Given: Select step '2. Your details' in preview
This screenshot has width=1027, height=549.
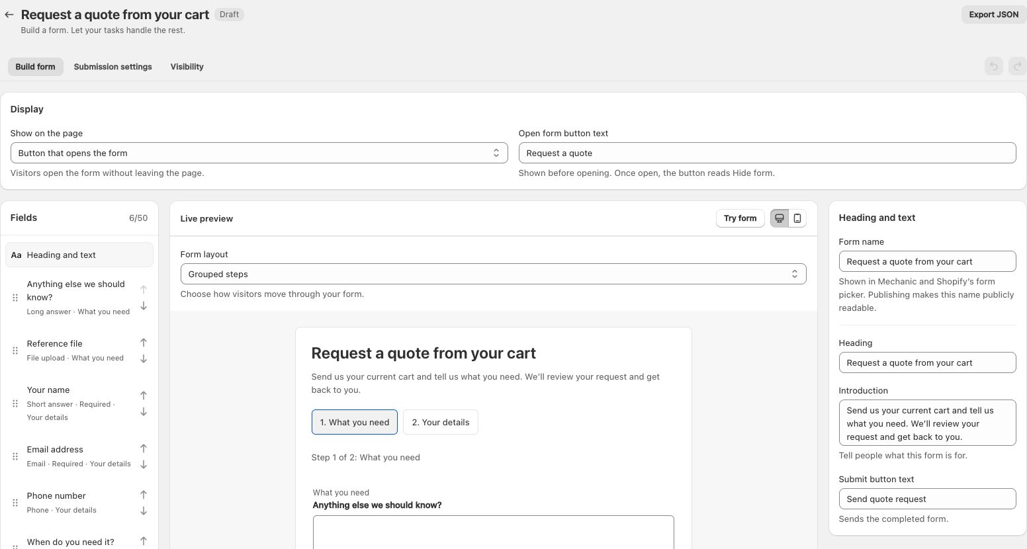Looking at the screenshot, I should click(x=441, y=422).
